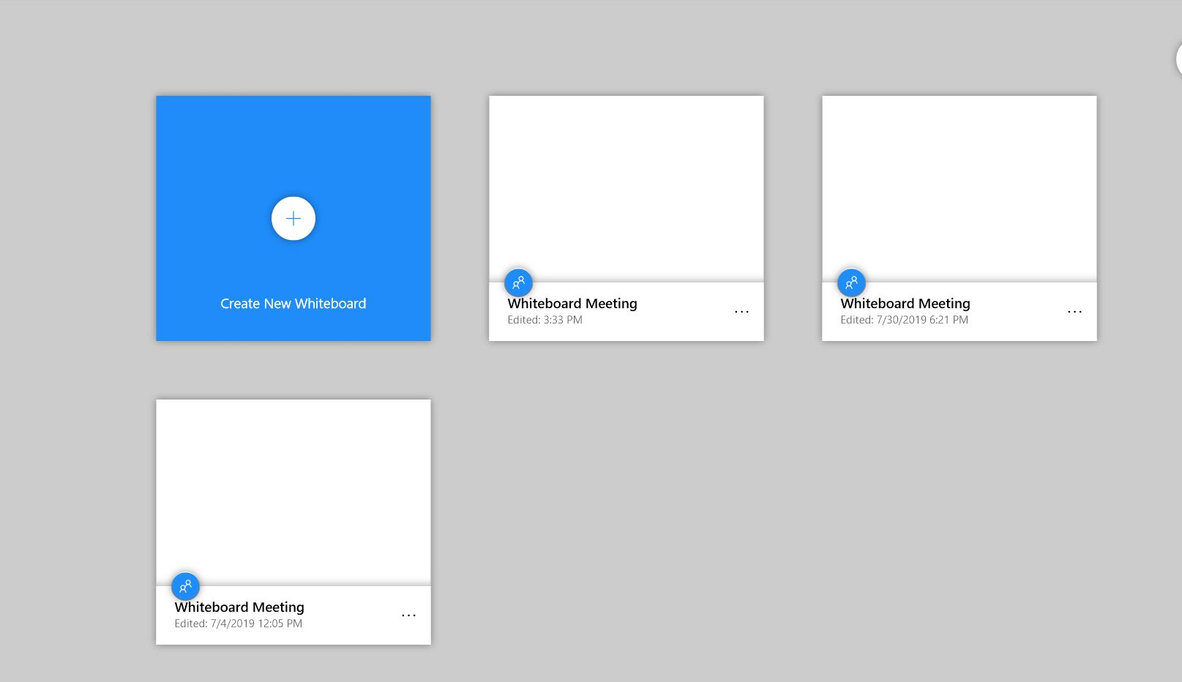Viewport: 1182px width, 682px height.
Task: Click the 'Edited: 7/30/2019 6:21 PM' timestamp
Action: (x=904, y=320)
